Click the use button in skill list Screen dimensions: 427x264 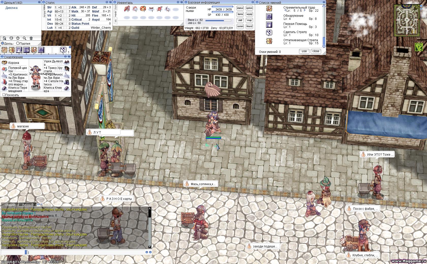[x=304, y=51]
